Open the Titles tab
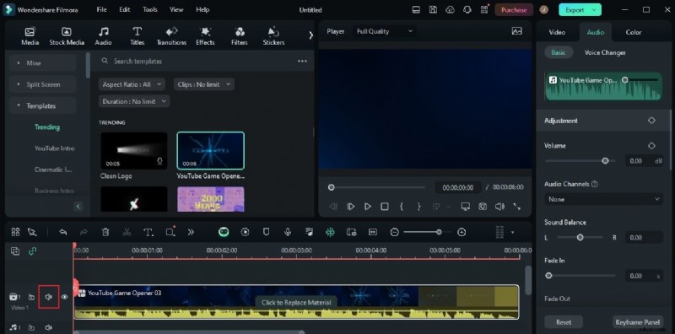Image resolution: width=675 pixels, height=334 pixels. tap(137, 36)
